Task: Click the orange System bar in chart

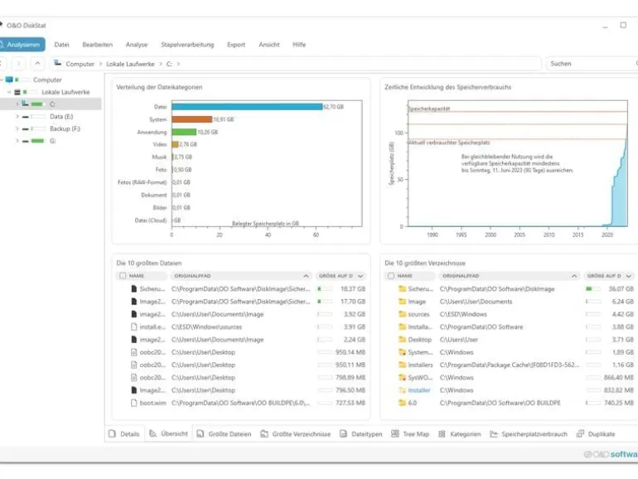Action: pos(192,119)
